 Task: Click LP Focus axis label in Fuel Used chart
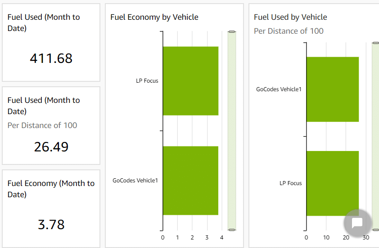coord(291,183)
